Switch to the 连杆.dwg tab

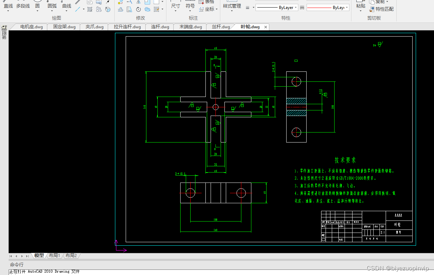[x=160, y=27]
